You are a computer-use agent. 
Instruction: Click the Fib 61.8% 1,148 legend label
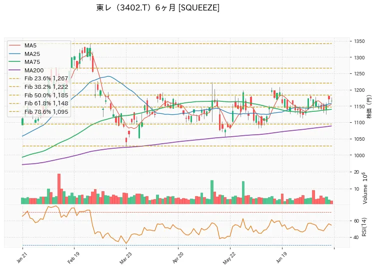(x=46, y=103)
